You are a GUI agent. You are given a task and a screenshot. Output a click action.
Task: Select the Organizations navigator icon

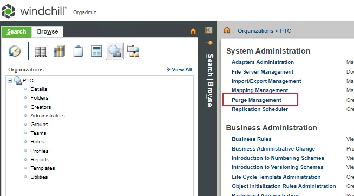click(x=115, y=51)
